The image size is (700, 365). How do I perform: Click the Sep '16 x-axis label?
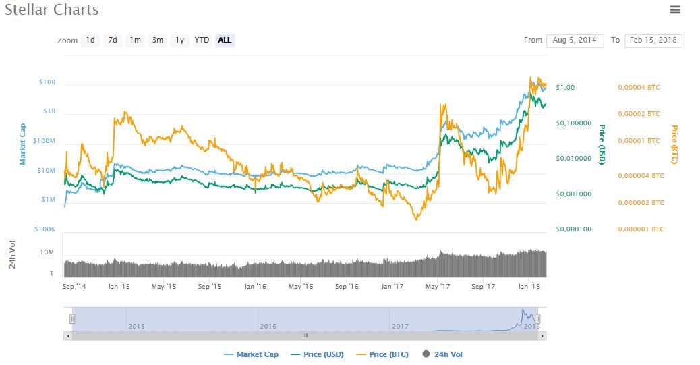pyautogui.click(x=347, y=286)
